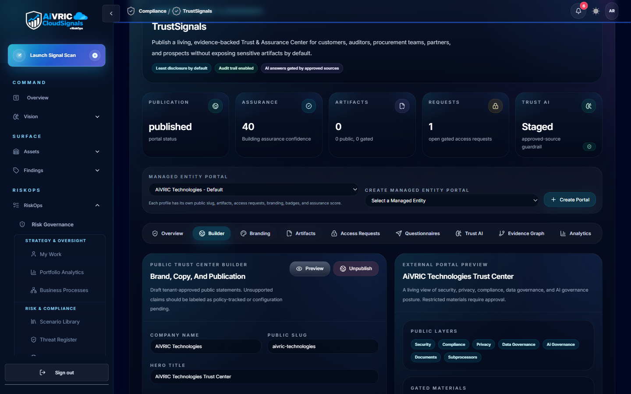Click the Threat Register shield icon
Viewport: 631px width, 394px height.
(33, 339)
